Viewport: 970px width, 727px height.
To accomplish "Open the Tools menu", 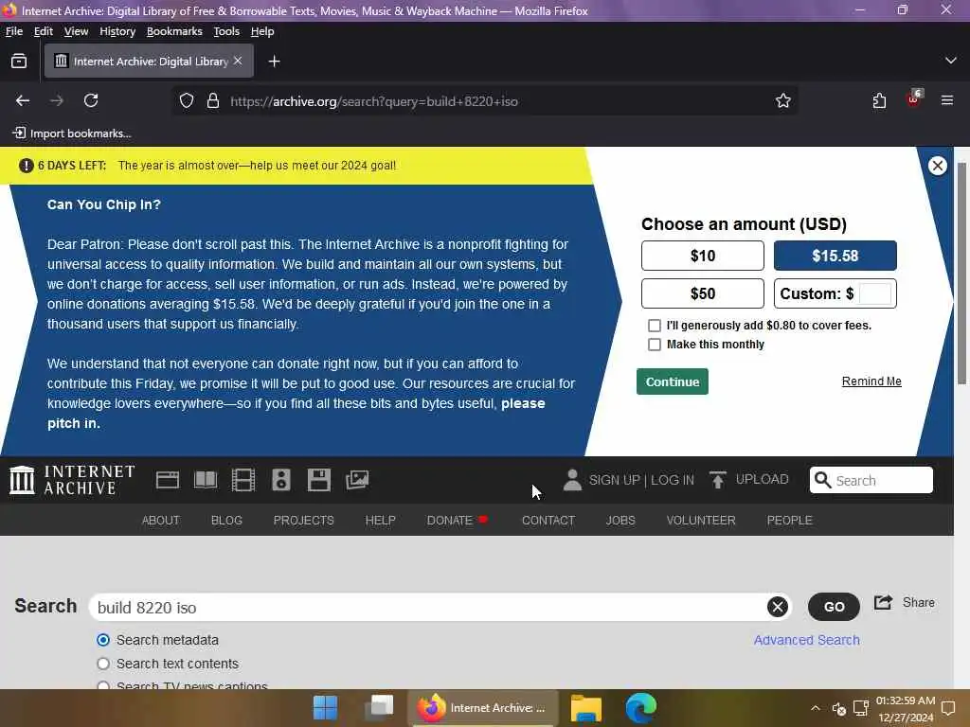I will click(x=226, y=31).
